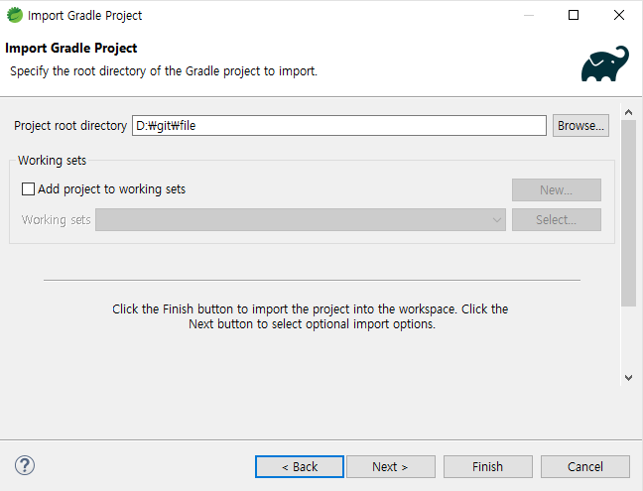
Task: Enable Add project to working sets checkbox
Action: (28, 188)
